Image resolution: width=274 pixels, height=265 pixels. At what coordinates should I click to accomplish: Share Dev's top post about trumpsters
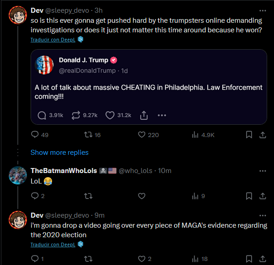263,135
